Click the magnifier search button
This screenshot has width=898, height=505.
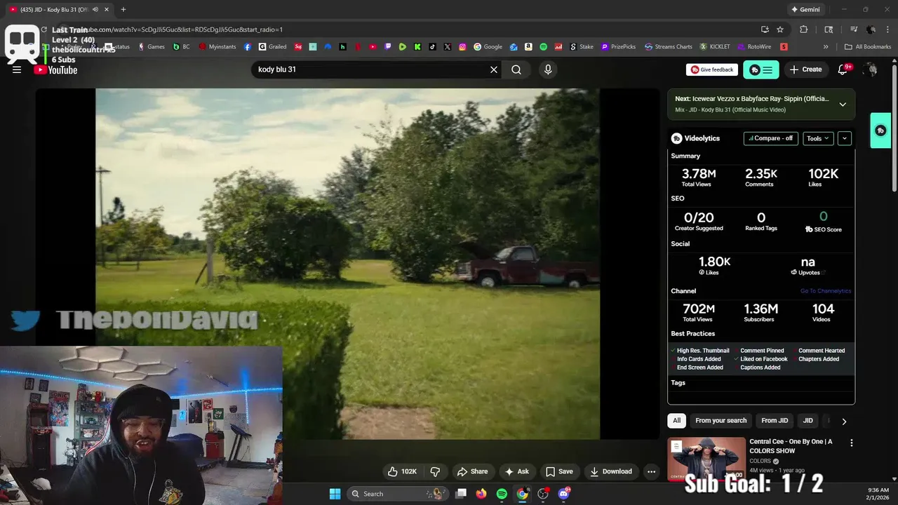(x=516, y=69)
